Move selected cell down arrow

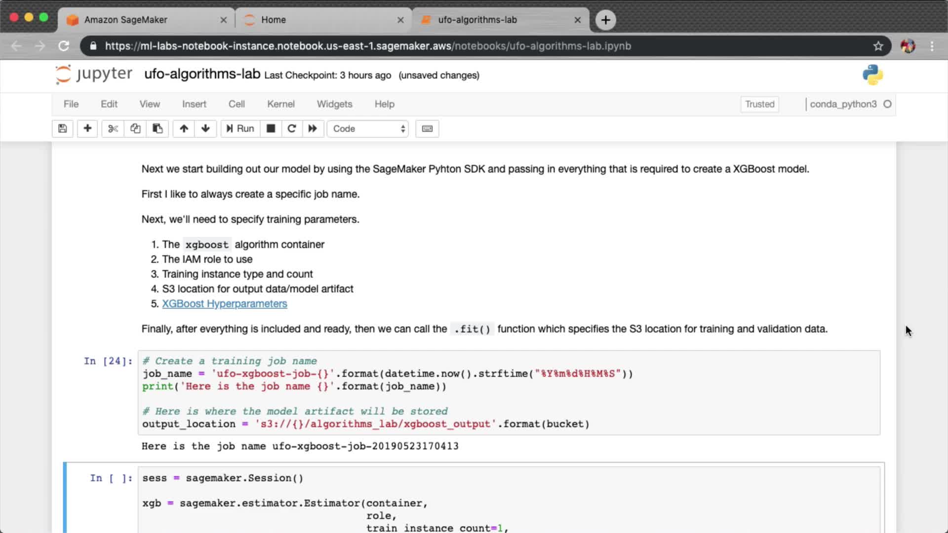tap(205, 129)
